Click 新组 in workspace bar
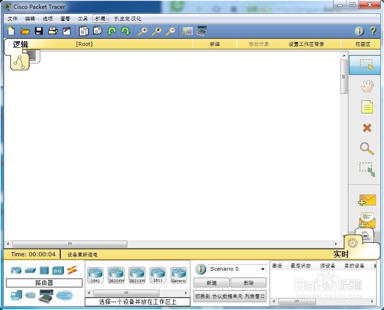384x310 pixels. pos(215,44)
